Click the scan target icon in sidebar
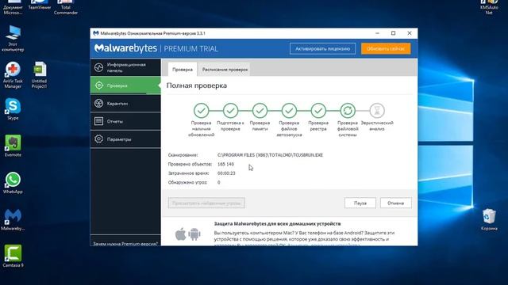Viewport: 508px width, 285px height. (98, 85)
